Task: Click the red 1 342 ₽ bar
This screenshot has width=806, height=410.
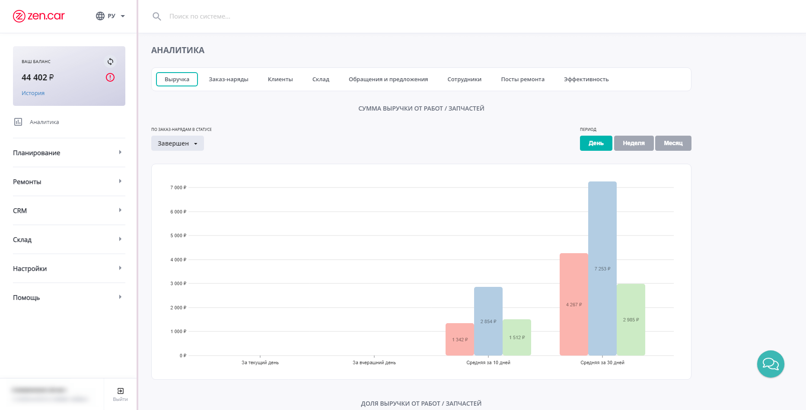Action: 460,339
